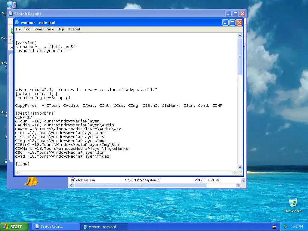Click the 733 KB size cell
The width and height of the screenshot is (308, 231).
coord(199,180)
